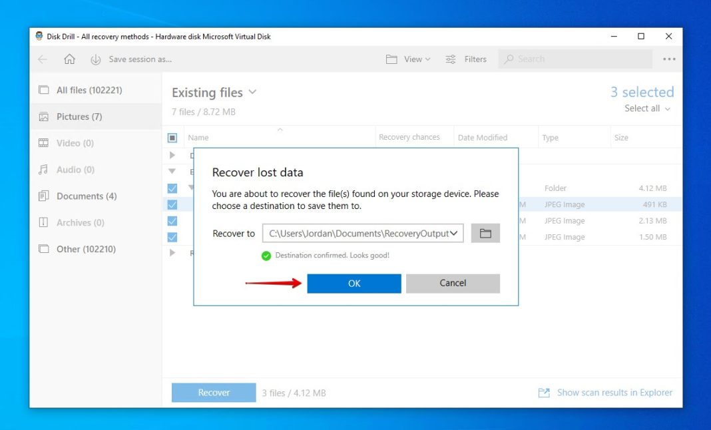The image size is (711, 430).
Task: Click the Archives sidebar icon
Action: 43,222
